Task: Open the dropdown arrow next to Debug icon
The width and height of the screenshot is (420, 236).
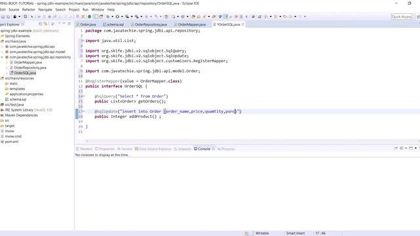Action: tap(112, 16)
